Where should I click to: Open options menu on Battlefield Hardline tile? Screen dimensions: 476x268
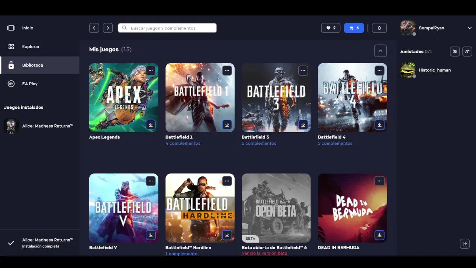click(x=227, y=181)
